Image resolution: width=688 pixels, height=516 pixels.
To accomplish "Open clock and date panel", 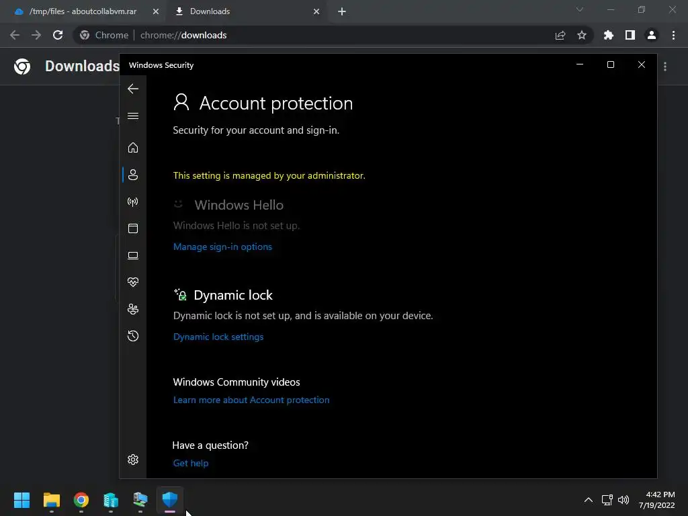I will (657, 500).
